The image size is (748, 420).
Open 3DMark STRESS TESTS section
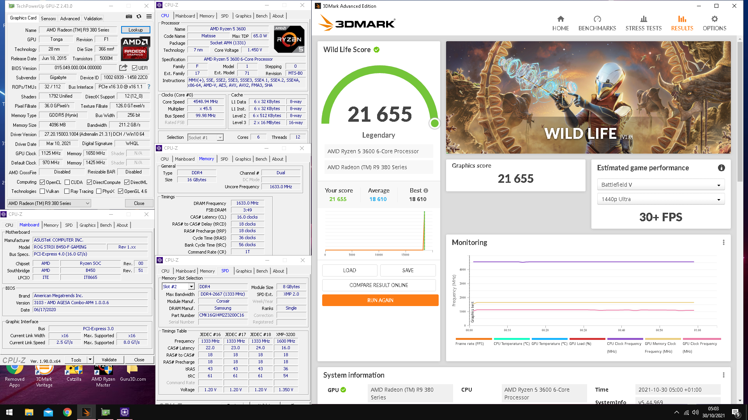point(644,23)
